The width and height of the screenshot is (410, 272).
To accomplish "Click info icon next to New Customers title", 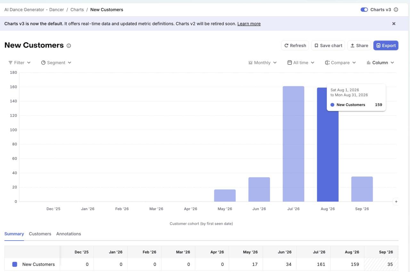I will click(69, 46).
